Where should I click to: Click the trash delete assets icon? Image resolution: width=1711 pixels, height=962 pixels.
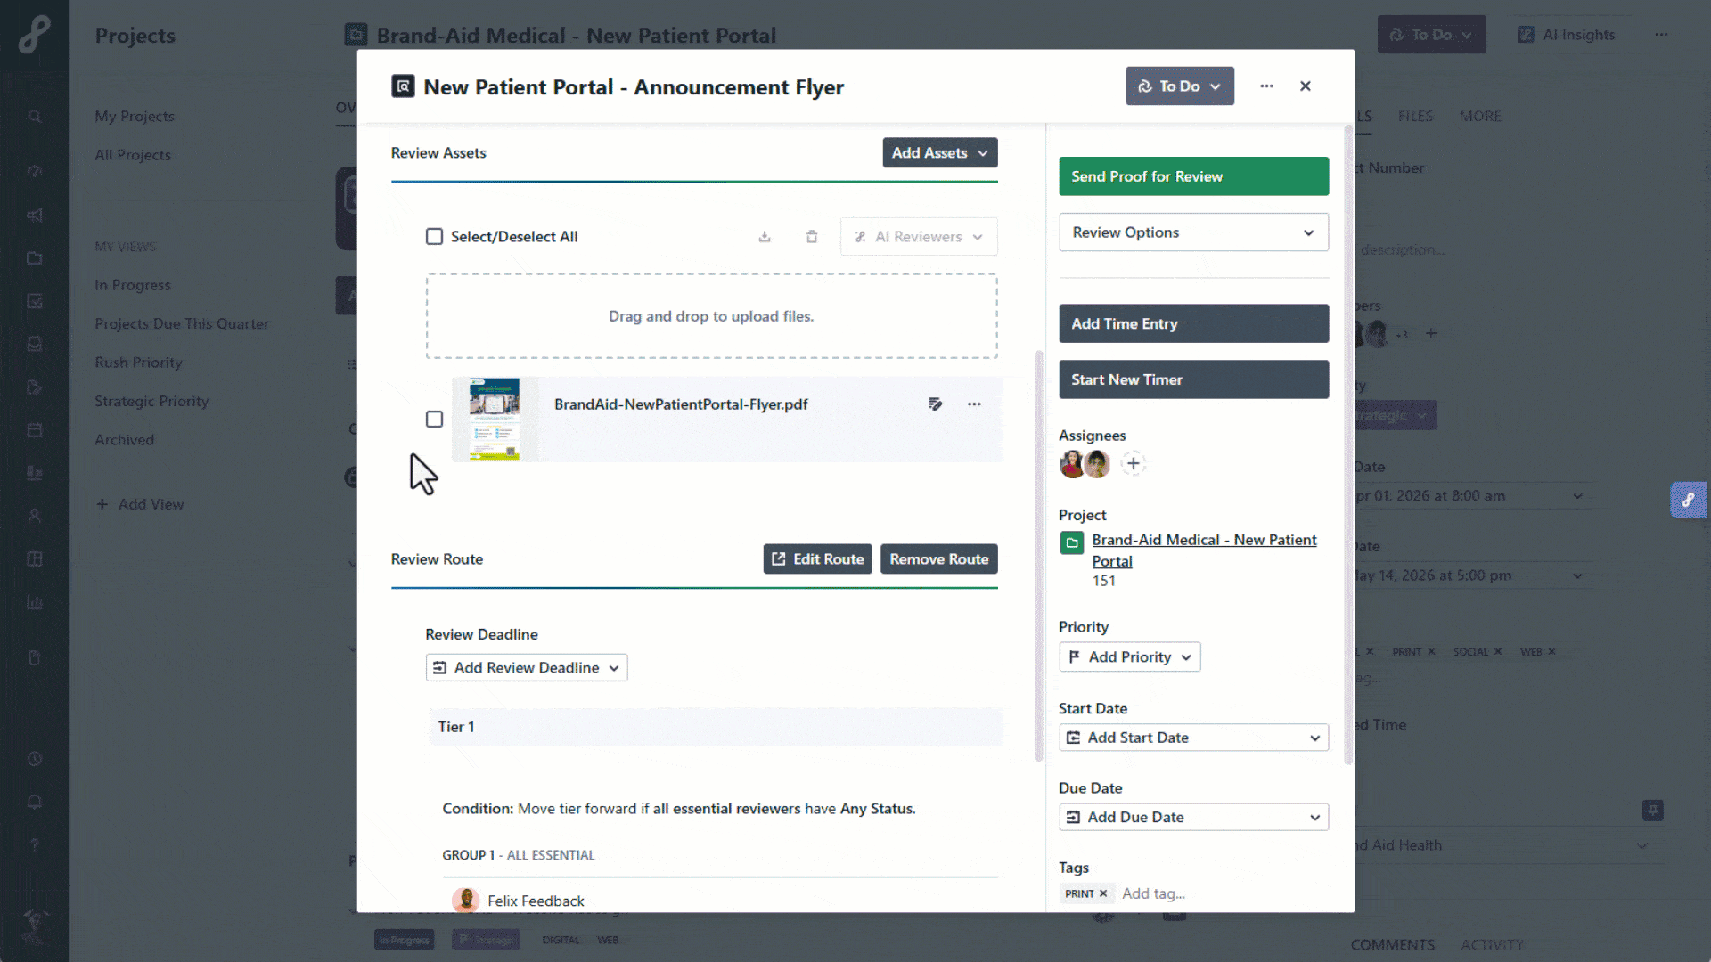pyautogui.click(x=812, y=237)
